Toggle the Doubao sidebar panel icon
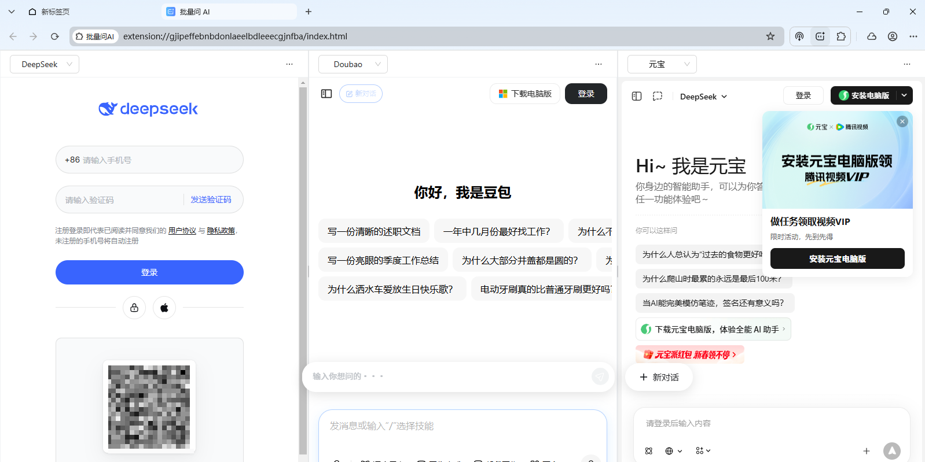 (x=326, y=94)
